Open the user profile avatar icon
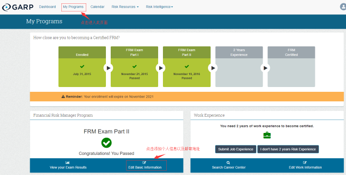 tap(343, 7)
